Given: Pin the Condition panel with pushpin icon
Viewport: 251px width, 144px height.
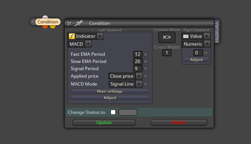Looking at the screenshot, I should click(x=78, y=23).
